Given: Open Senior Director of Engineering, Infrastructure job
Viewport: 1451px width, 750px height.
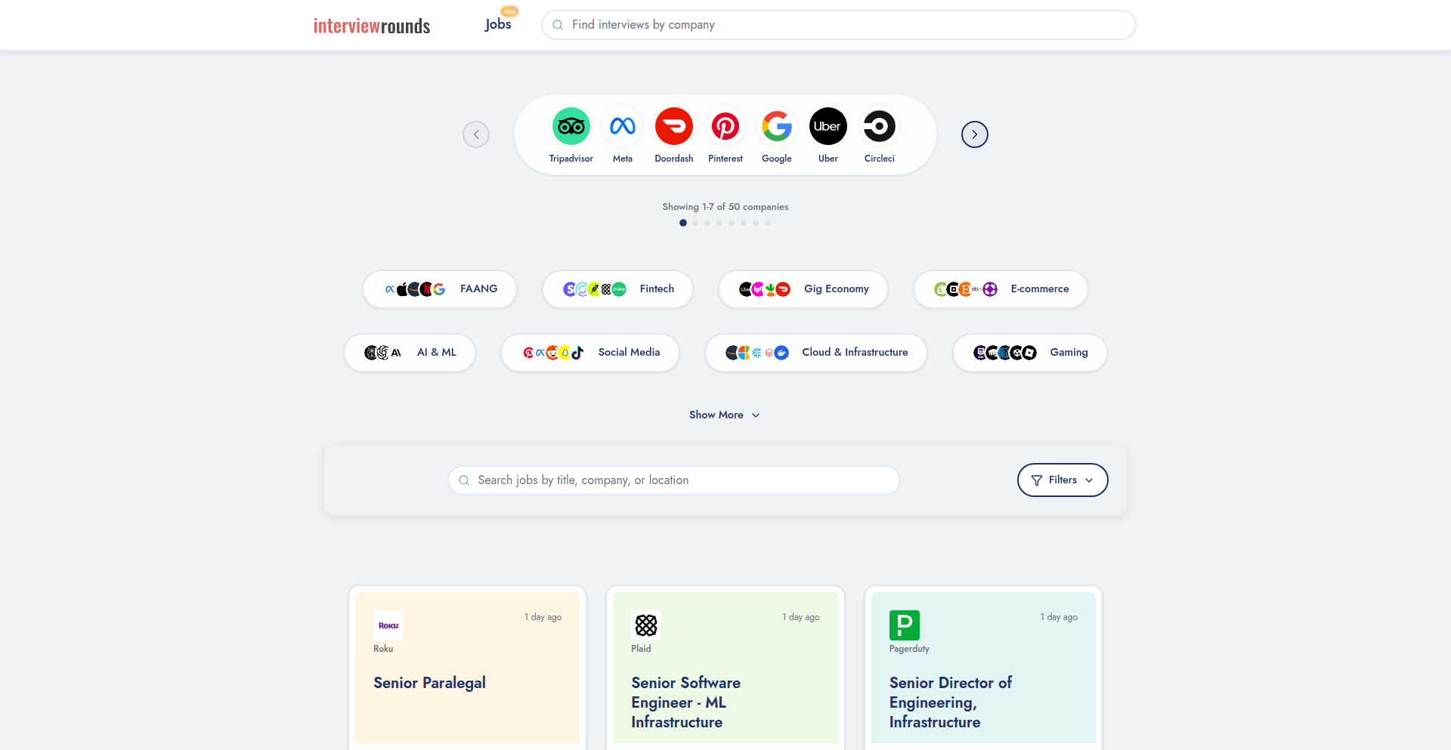Looking at the screenshot, I should coord(951,702).
